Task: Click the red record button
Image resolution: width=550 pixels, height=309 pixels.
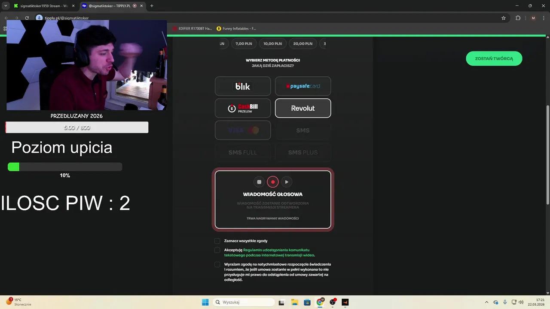Action: pyautogui.click(x=273, y=182)
